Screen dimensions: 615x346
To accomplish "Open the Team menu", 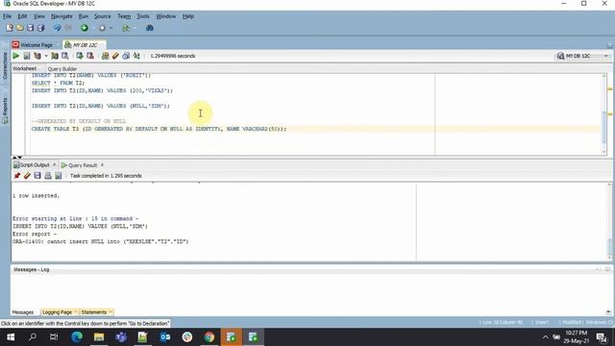I will [124, 16].
